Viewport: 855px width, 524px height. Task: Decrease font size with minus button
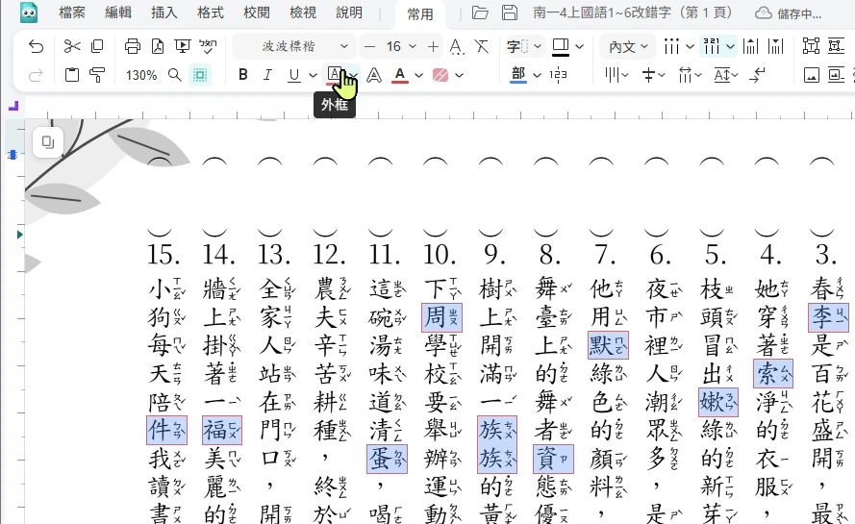369,47
